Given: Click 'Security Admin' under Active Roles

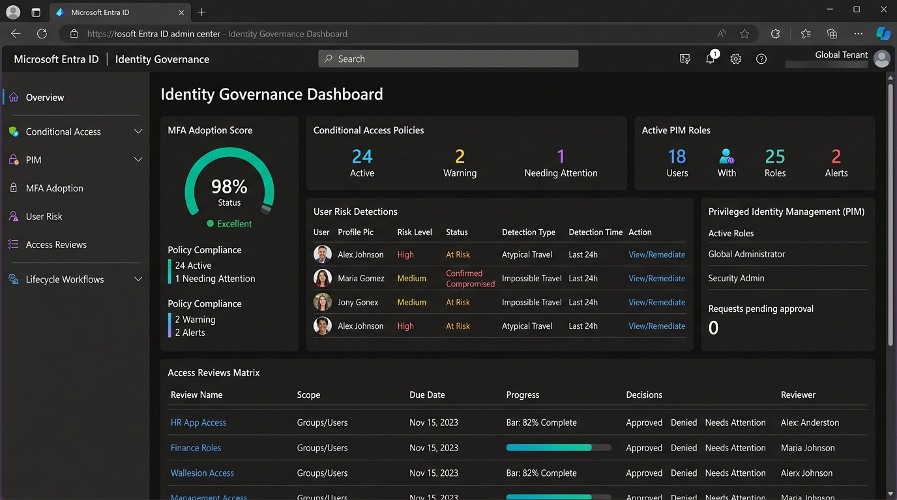Looking at the screenshot, I should point(737,278).
